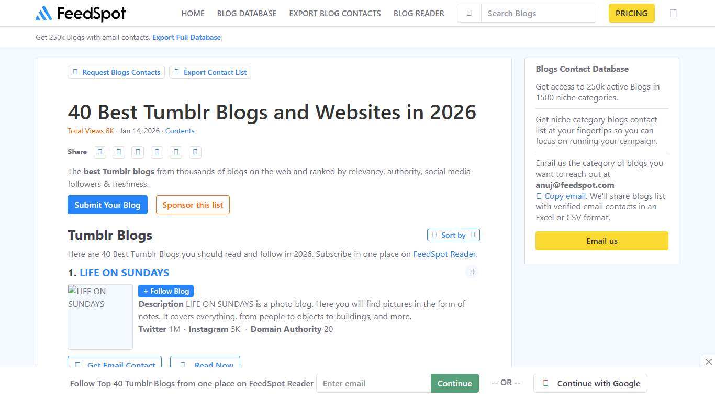Click the Enter email input field
Image resolution: width=715 pixels, height=402 pixels.
(x=373, y=383)
